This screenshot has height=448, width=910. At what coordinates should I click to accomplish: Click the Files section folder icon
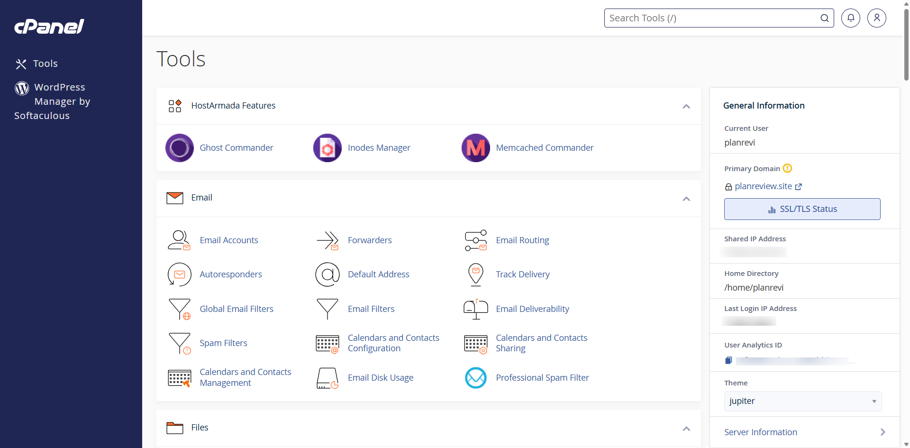(175, 428)
